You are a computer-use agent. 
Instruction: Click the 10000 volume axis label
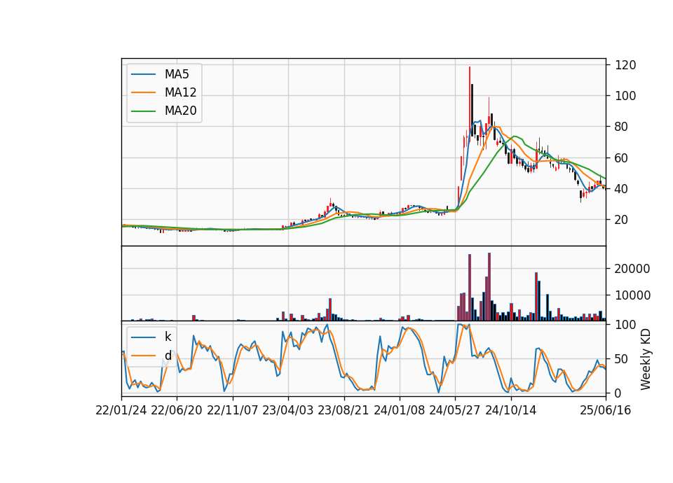click(632, 295)
